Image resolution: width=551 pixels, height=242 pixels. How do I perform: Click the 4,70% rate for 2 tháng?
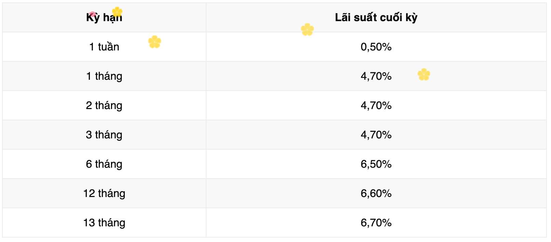[x=376, y=105]
